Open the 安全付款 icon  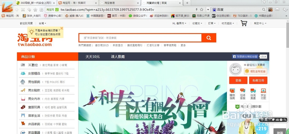(263, 91)
